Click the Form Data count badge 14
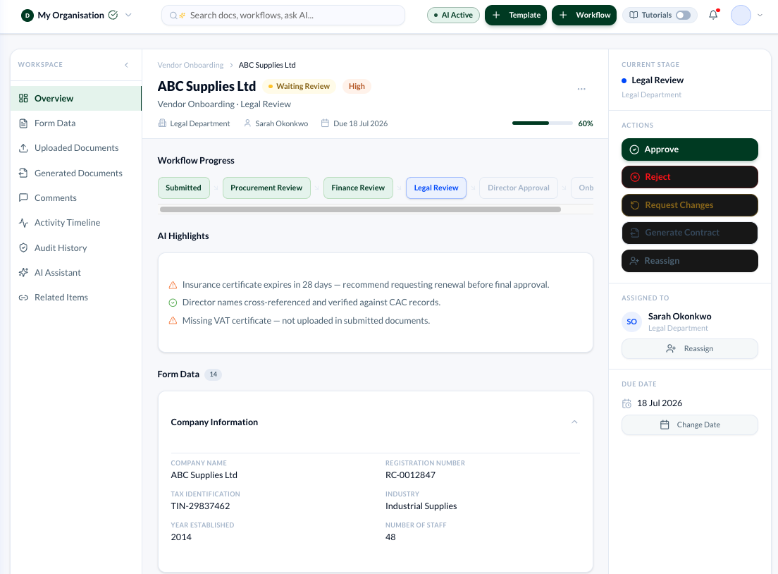 click(x=214, y=374)
